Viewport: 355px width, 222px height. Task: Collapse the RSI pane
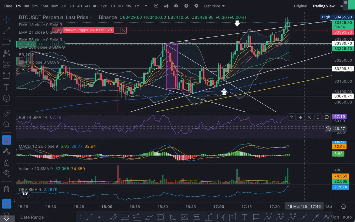coord(318,117)
